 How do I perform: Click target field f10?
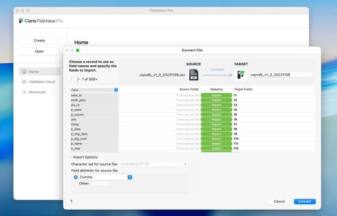pos(236,139)
